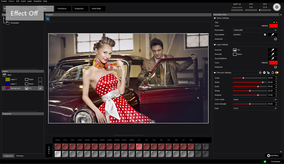Click Scene Settings red color swatch
The width and height of the screenshot is (284, 164).
click(x=273, y=26)
